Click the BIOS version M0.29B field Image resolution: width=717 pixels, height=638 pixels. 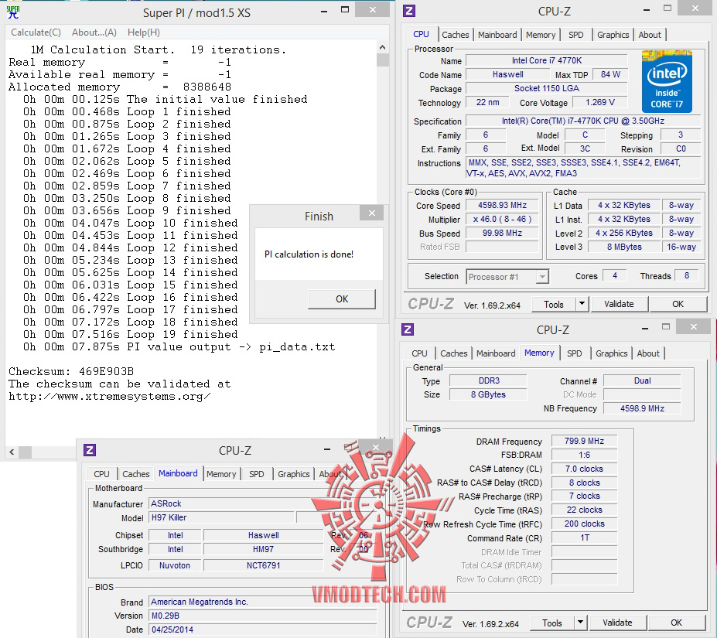pyautogui.click(x=262, y=616)
